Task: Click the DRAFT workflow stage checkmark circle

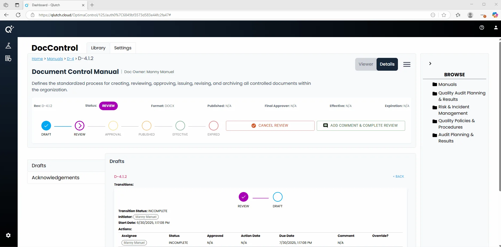Action: [46, 125]
